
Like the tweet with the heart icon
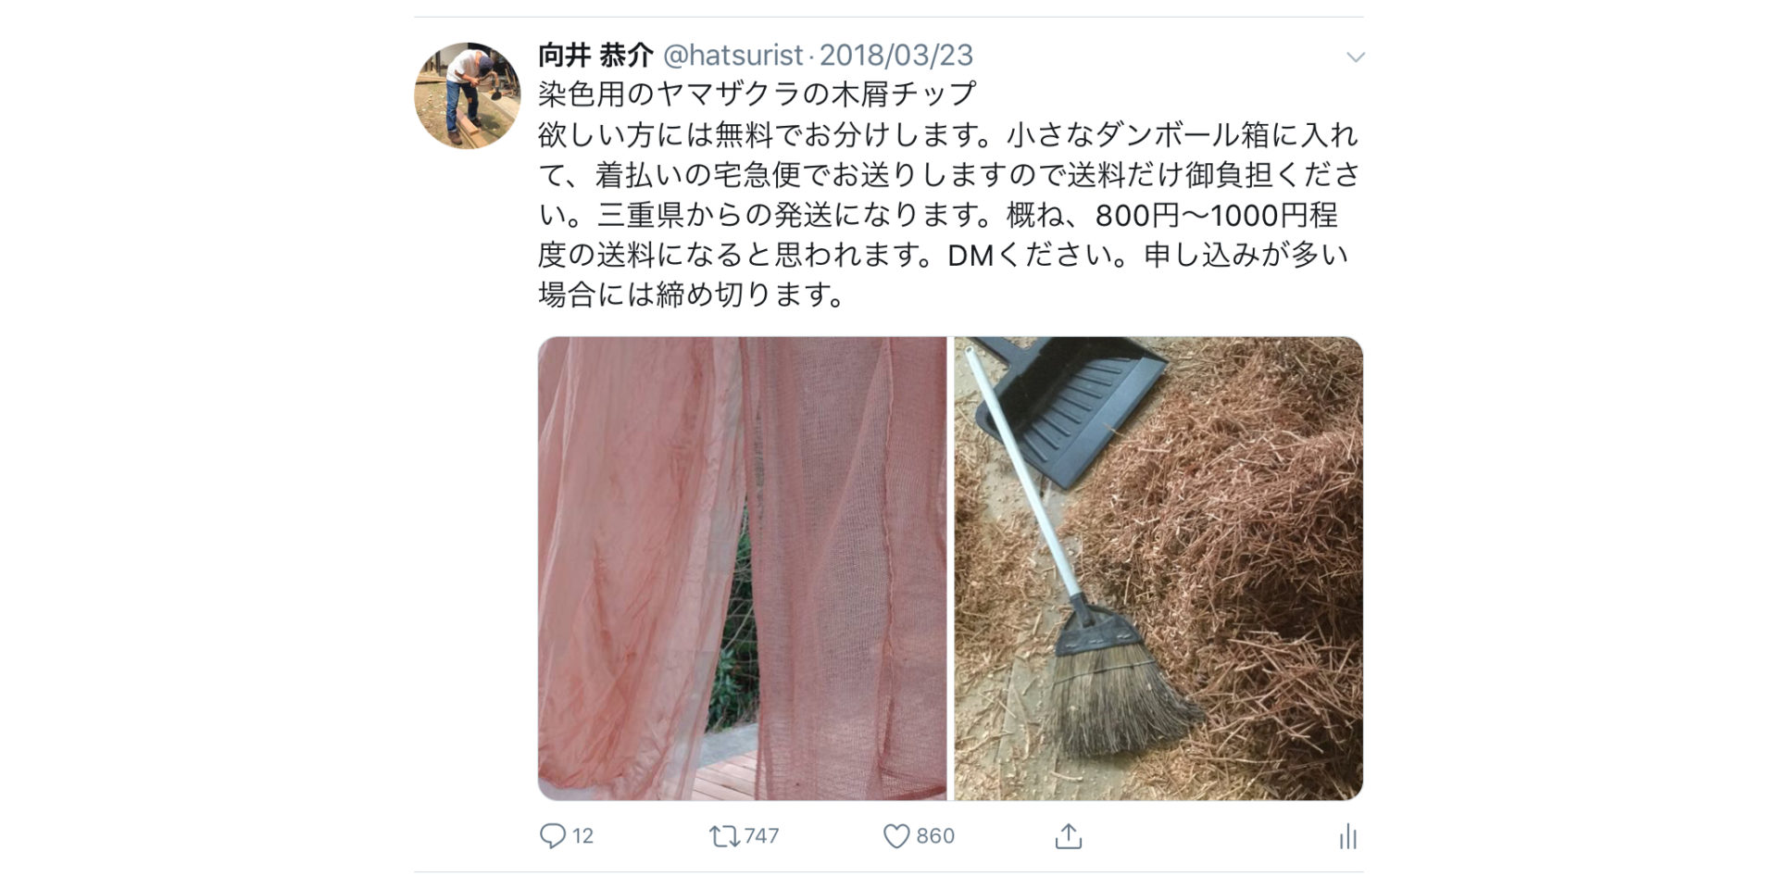coord(895,837)
